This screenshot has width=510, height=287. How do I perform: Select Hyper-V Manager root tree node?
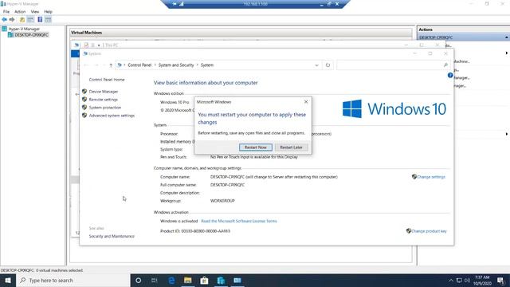[24, 29]
